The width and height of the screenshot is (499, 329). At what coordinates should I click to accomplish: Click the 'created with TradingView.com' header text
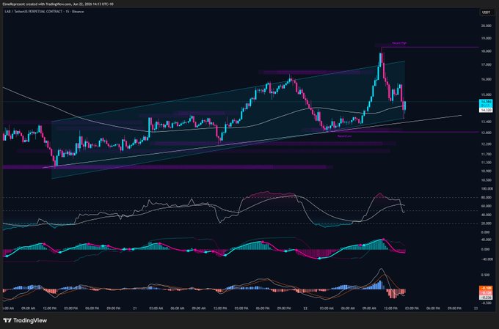[x=50, y=4]
